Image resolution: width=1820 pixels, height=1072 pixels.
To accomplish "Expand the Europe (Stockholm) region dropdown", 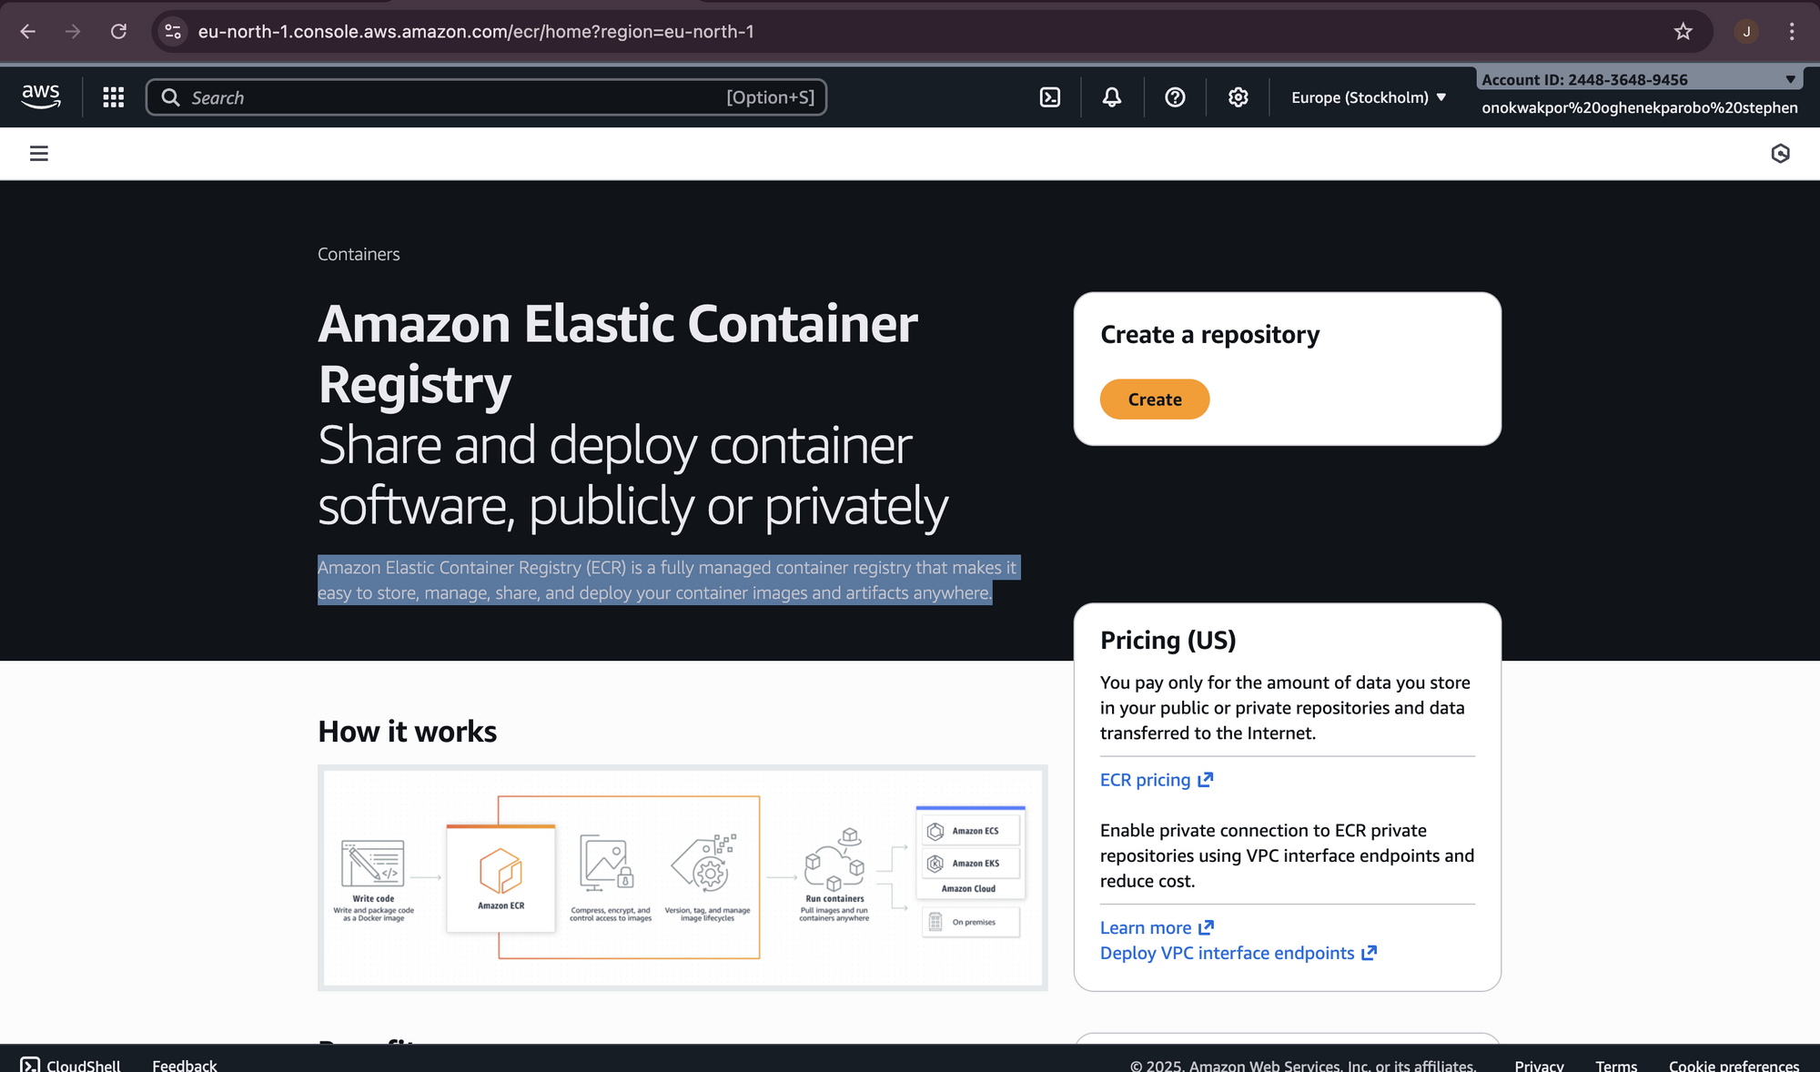I will point(1368,97).
